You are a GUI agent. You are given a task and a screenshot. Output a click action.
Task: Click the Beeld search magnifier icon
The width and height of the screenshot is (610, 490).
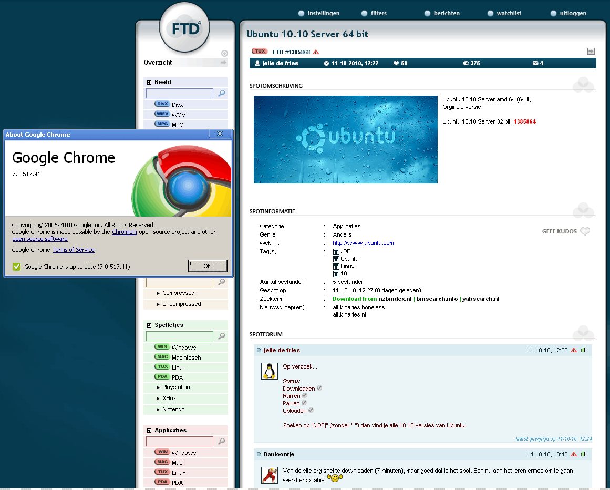[x=221, y=94]
